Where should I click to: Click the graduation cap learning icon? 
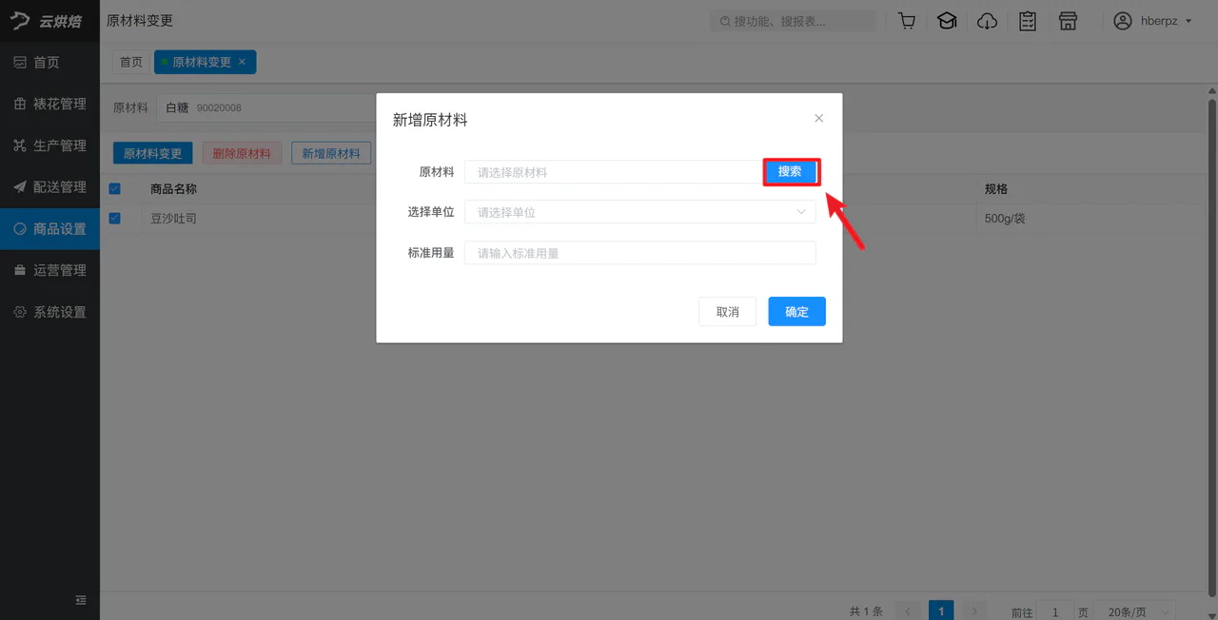coord(947,21)
